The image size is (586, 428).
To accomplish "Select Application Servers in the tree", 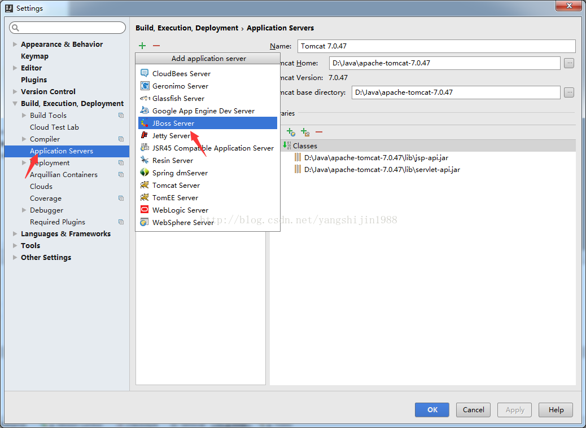I will pyautogui.click(x=67, y=151).
